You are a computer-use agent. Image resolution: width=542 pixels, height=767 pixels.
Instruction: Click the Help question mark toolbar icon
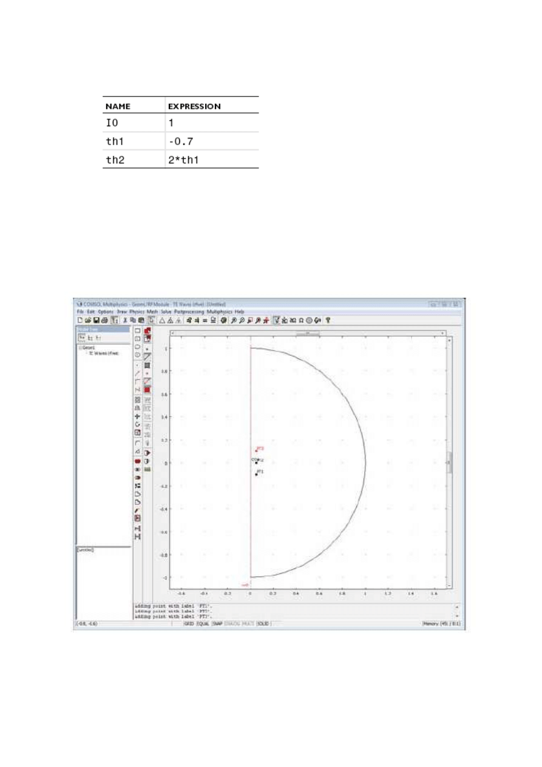(328, 319)
